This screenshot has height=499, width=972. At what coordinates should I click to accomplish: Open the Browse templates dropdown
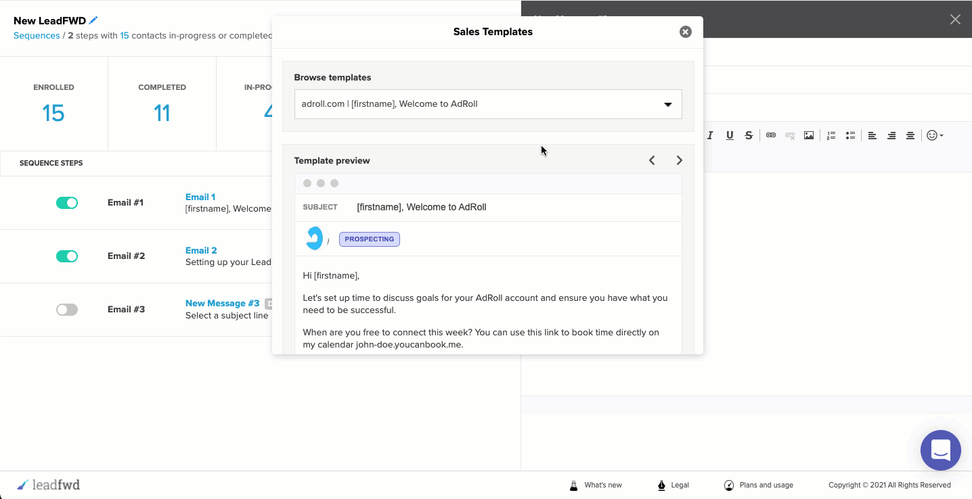(488, 104)
